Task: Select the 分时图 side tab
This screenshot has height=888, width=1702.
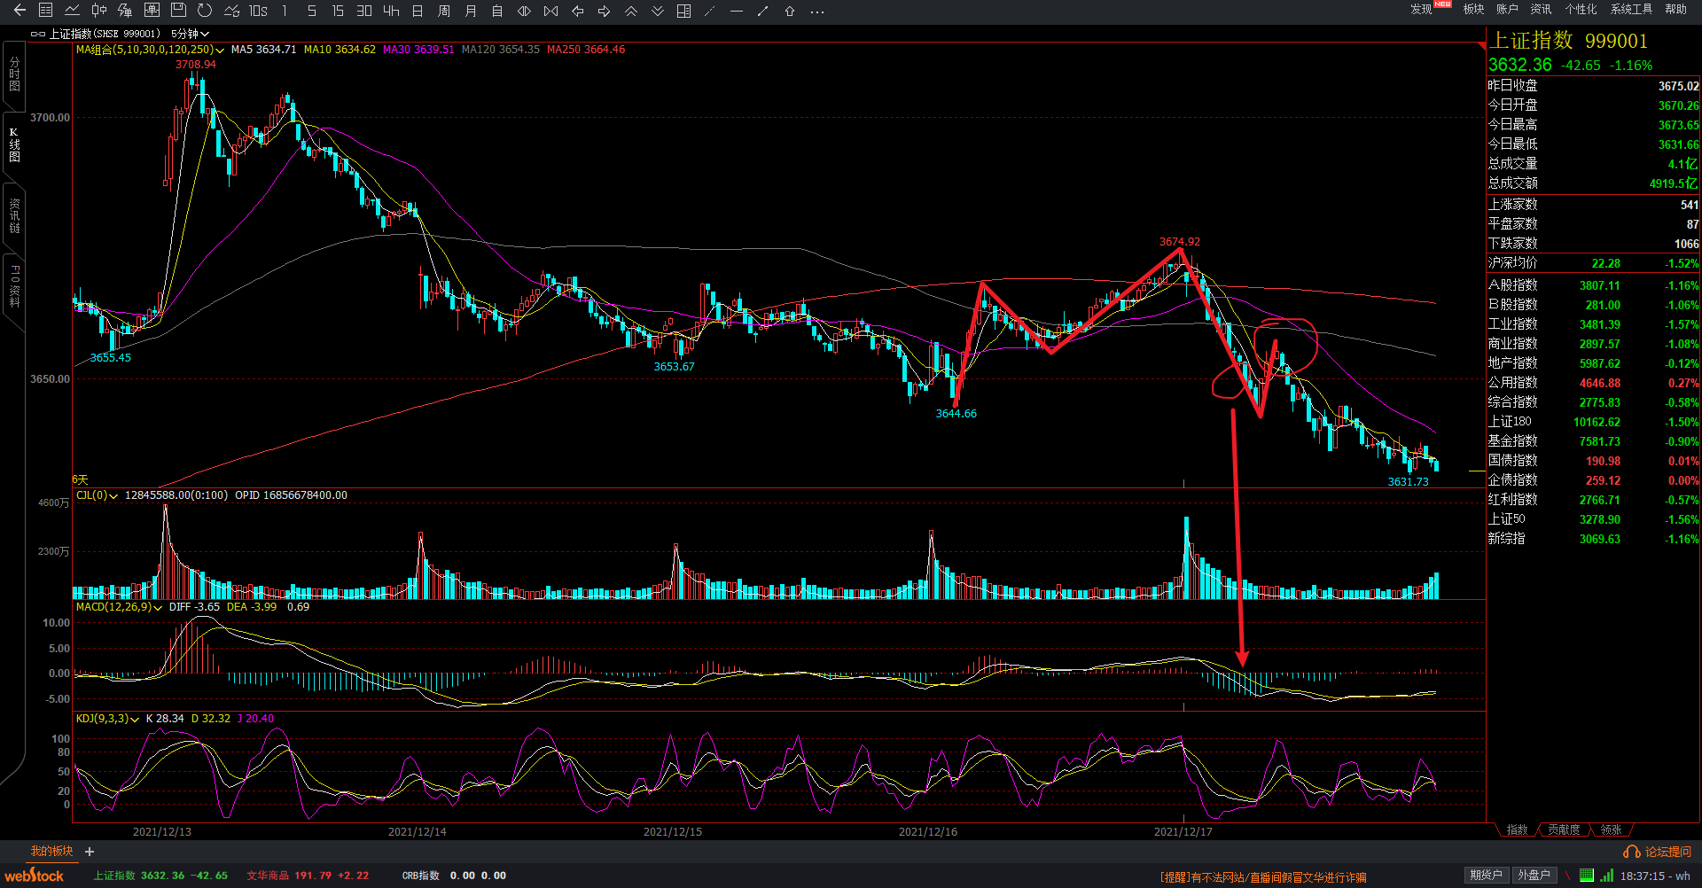Action: point(14,74)
